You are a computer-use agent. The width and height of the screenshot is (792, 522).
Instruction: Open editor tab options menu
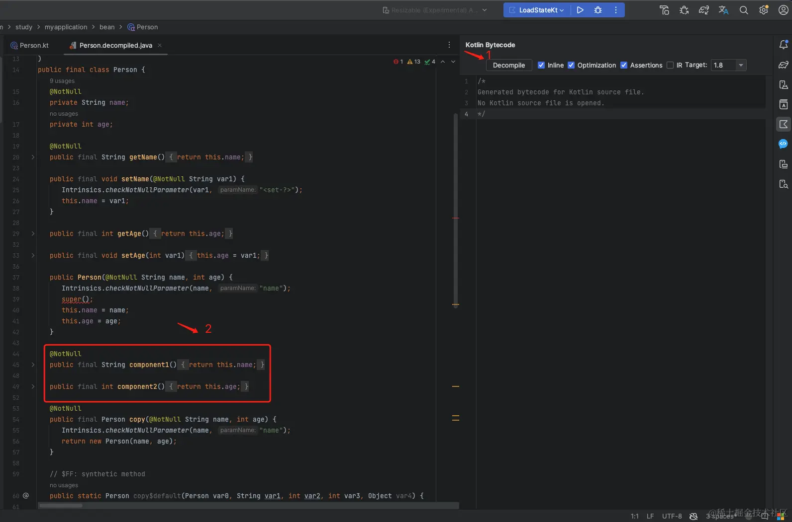[x=449, y=45]
